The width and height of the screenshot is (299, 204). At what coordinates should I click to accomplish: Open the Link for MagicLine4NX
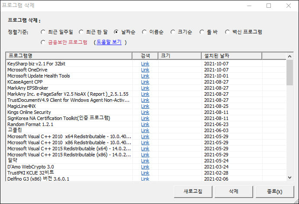click(145, 106)
